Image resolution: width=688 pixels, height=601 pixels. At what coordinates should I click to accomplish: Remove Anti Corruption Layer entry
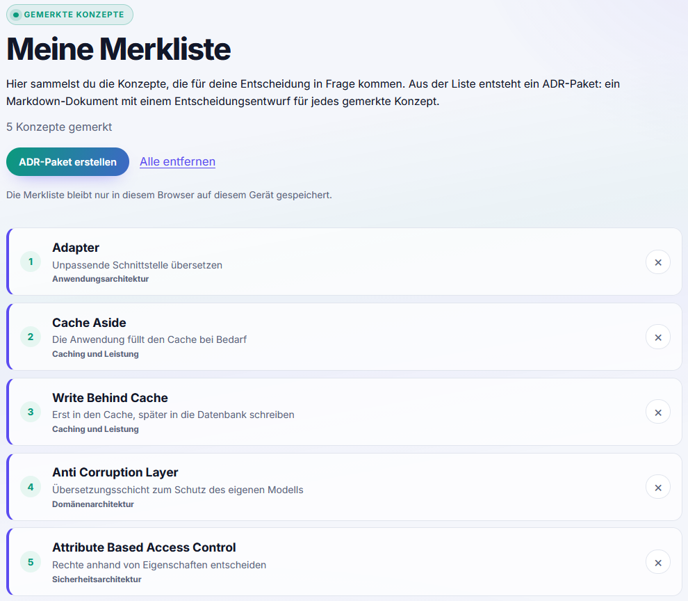657,488
